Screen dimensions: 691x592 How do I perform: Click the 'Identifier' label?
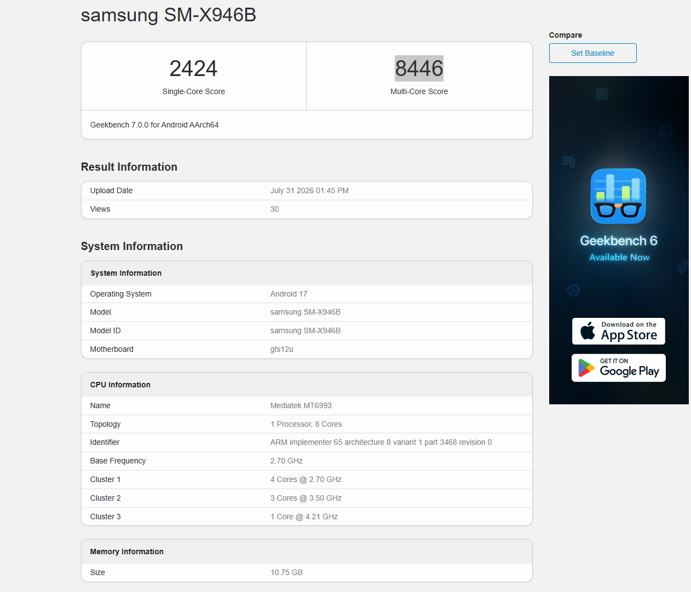coord(105,442)
